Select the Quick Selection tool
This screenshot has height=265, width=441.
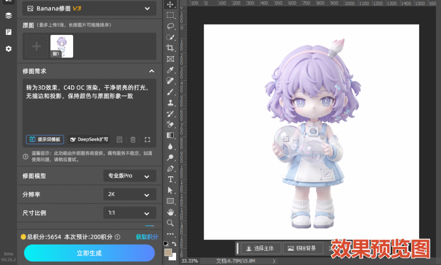[x=170, y=37]
